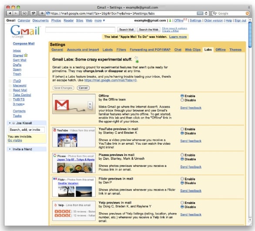Screen dimensions: 255x231
Task: Click the Search Mail button
Action: pos(126,30)
